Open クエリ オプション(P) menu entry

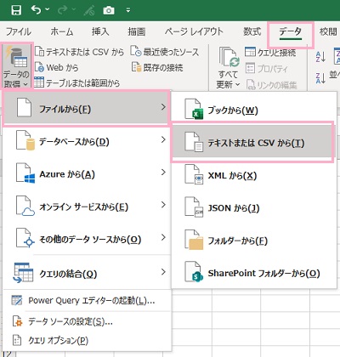(87, 340)
